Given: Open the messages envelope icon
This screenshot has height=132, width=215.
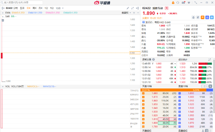Looking at the screenshot, I should click(183, 2).
